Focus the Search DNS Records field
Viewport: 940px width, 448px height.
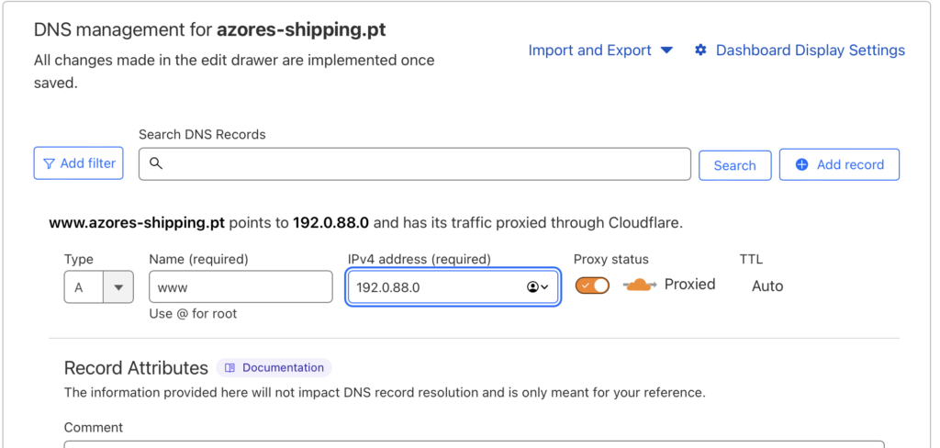[415, 164]
